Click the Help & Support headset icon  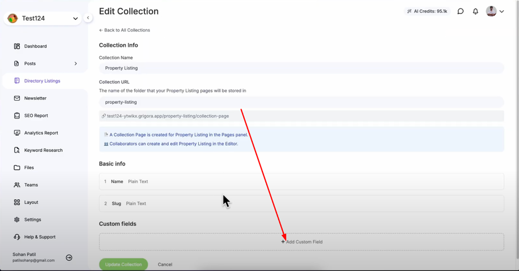[17, 237]
